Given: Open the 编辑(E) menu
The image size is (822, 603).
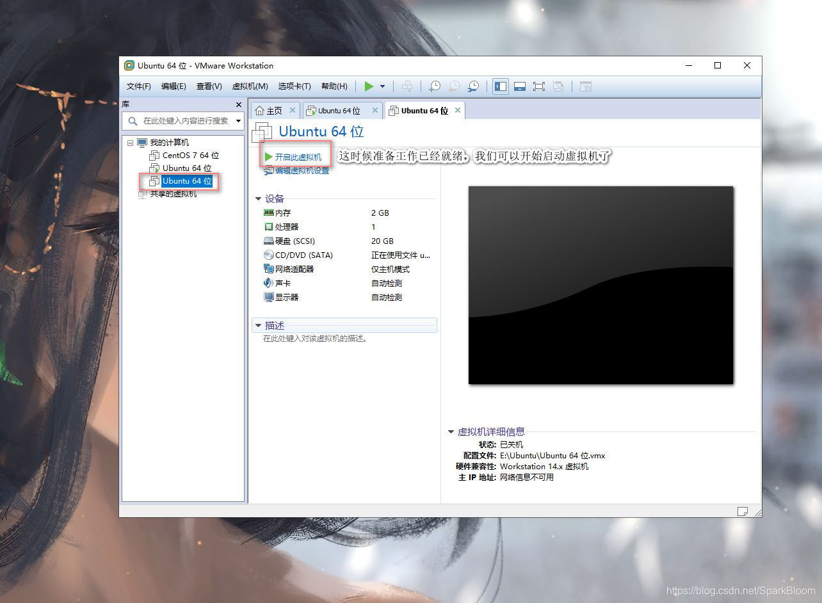Looking at the screenshot, I should (x=173, y=86).
